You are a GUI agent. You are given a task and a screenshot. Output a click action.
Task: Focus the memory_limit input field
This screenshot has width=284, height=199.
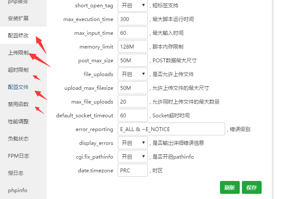point(132,46)
